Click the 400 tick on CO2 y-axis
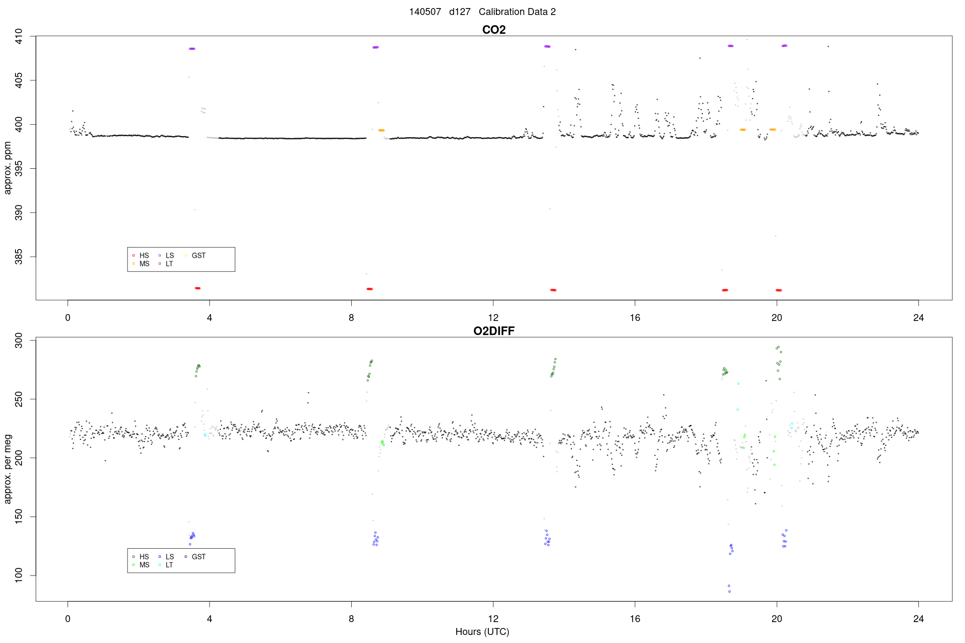The image size is (965, 643). 19,125
